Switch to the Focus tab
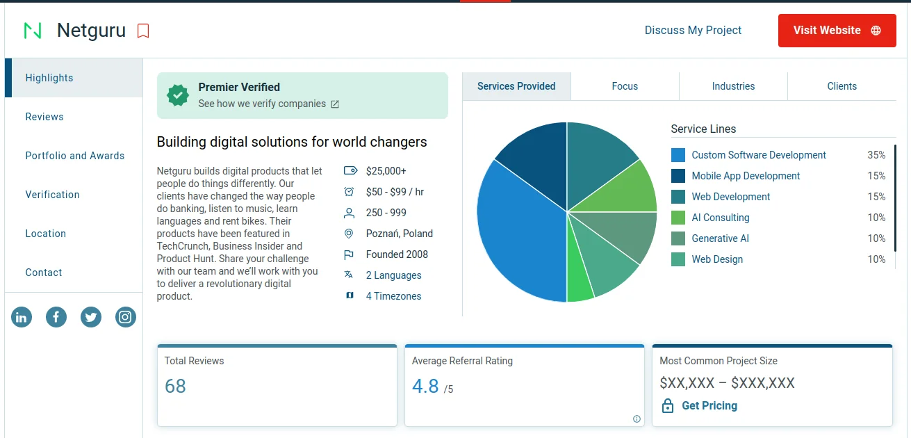Screen dimensions: 911x438 point(625,86)
